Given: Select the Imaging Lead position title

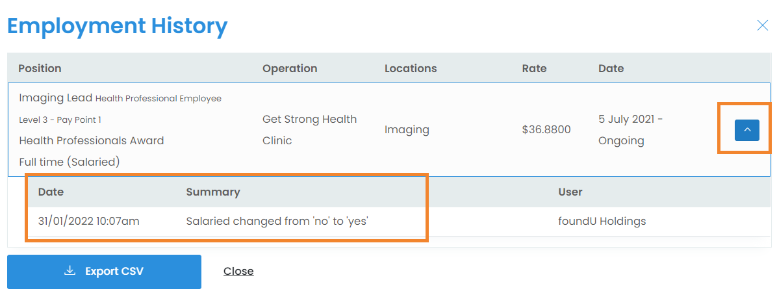Looking at the screenshot, I should pyautogui.click(x=55, y=98).
